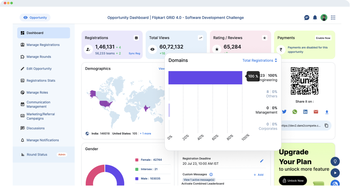This screenshot has width=350, height=195.
Task: Click the Male purple legend swatch
Action: point(137,178)
